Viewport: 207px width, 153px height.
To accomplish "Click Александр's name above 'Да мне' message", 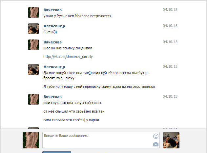I will 54,67.
